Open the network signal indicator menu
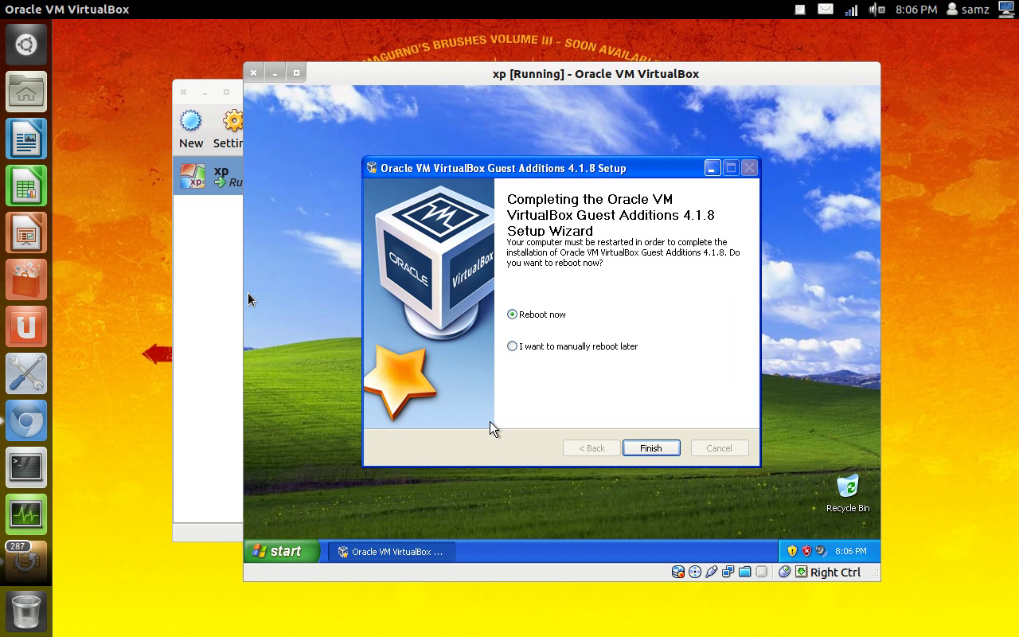The height and width of the screenshot is (637, 1019). pos(851,10)
